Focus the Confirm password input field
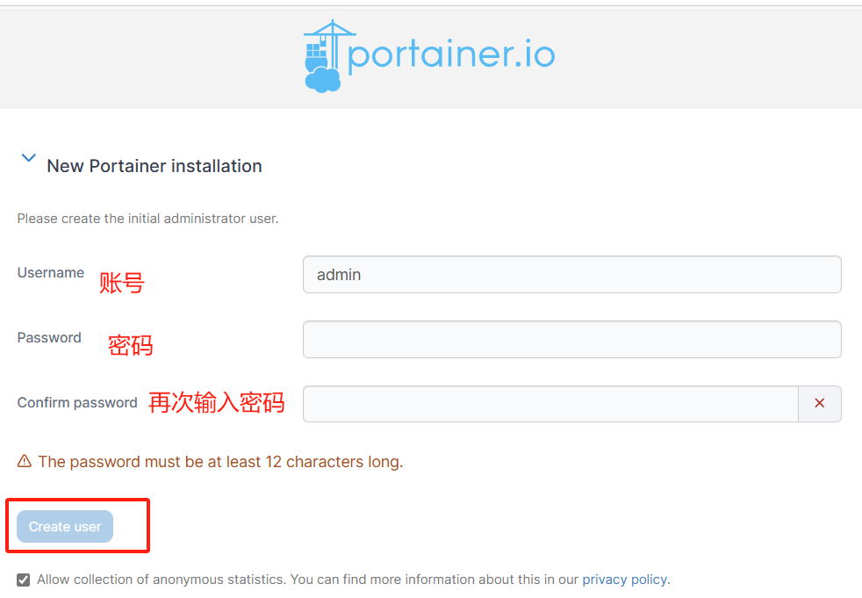 550,404
